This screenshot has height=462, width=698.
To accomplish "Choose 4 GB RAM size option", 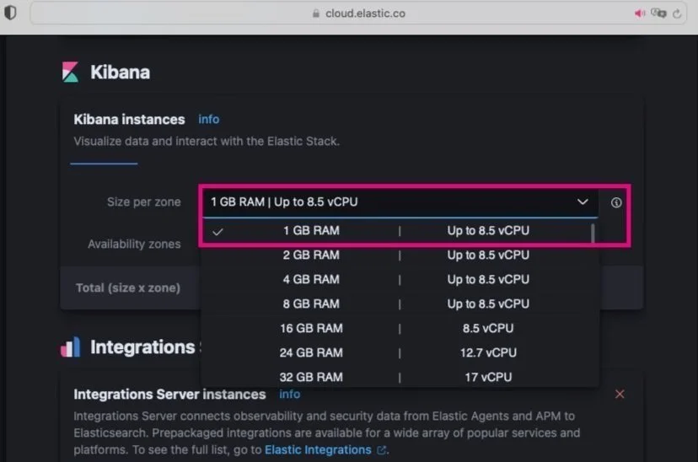I will point(312,279).
